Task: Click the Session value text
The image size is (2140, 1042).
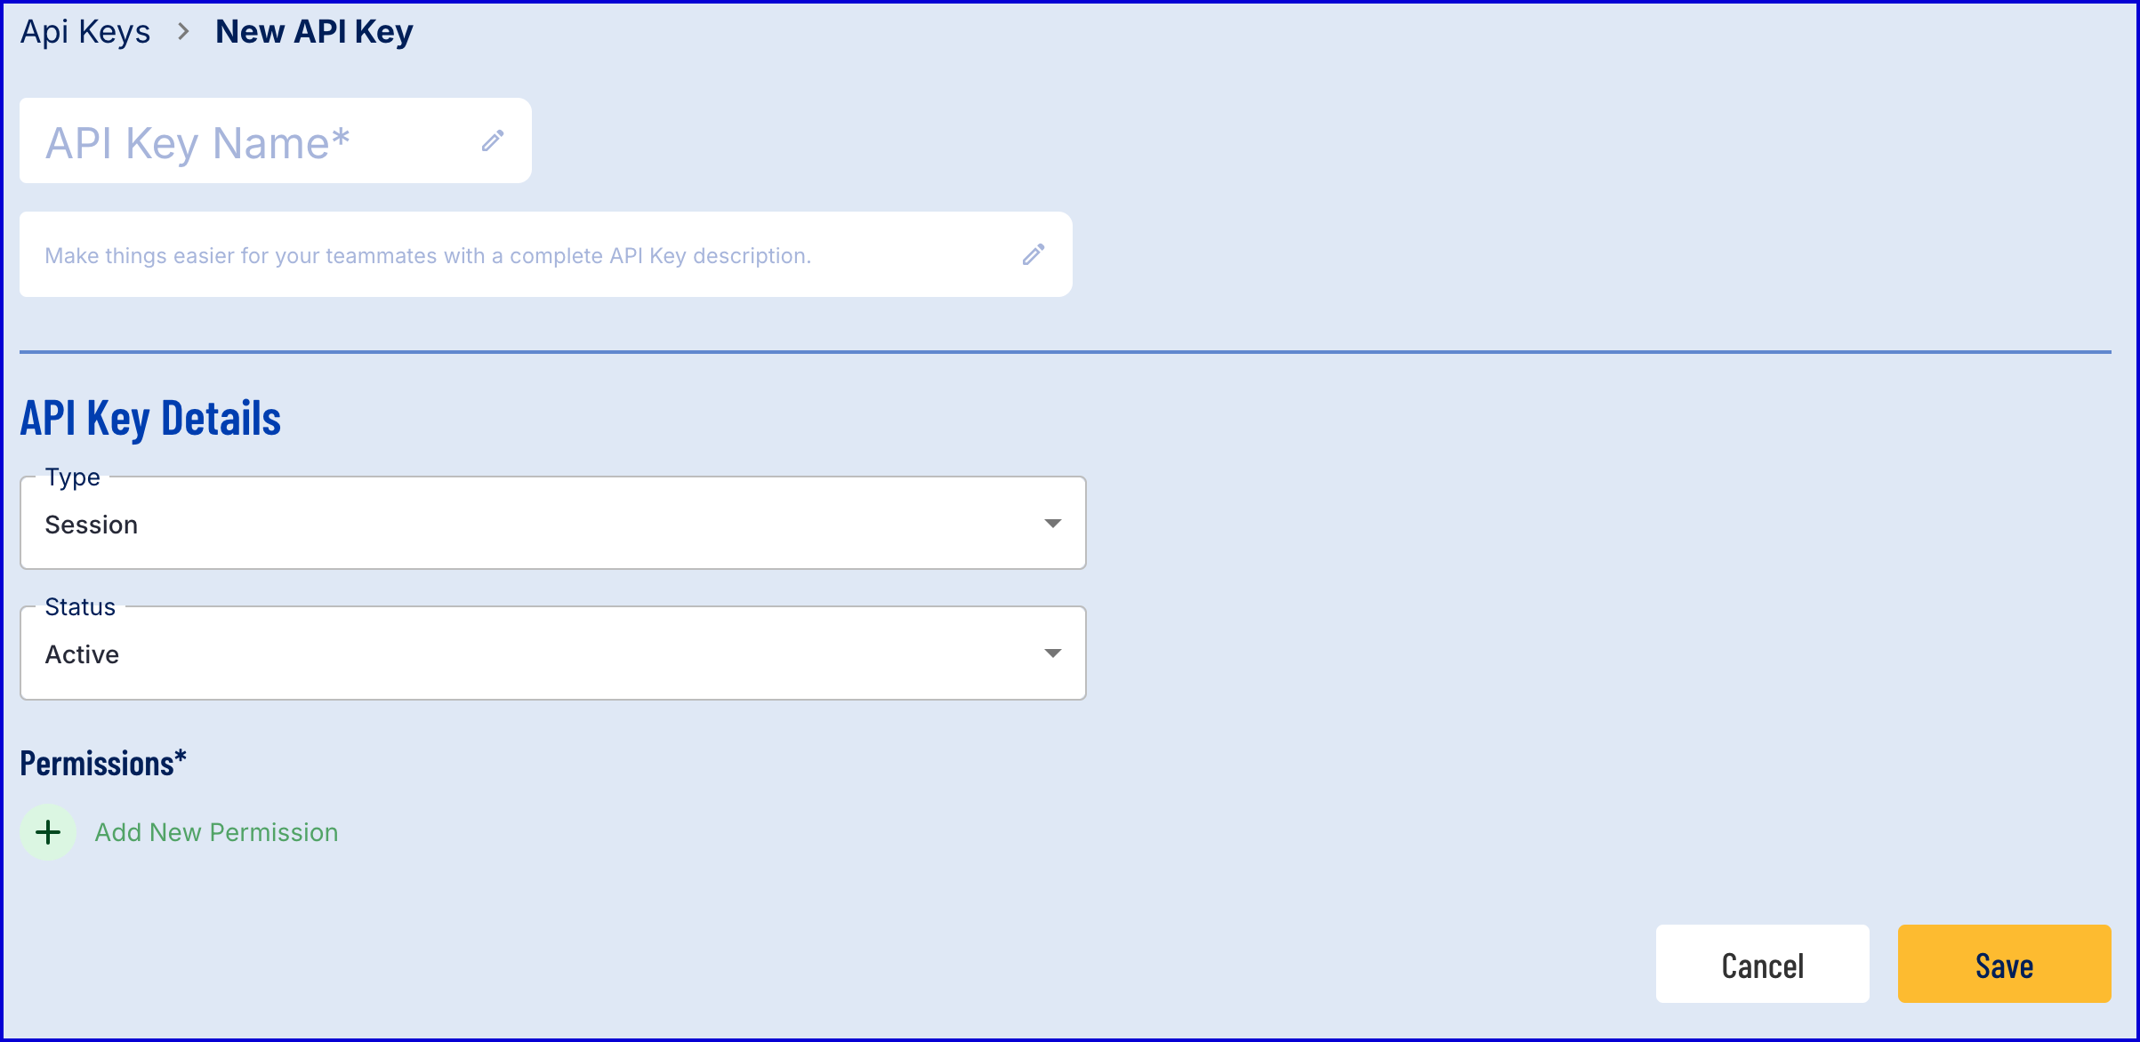Action: click(92, 525)
